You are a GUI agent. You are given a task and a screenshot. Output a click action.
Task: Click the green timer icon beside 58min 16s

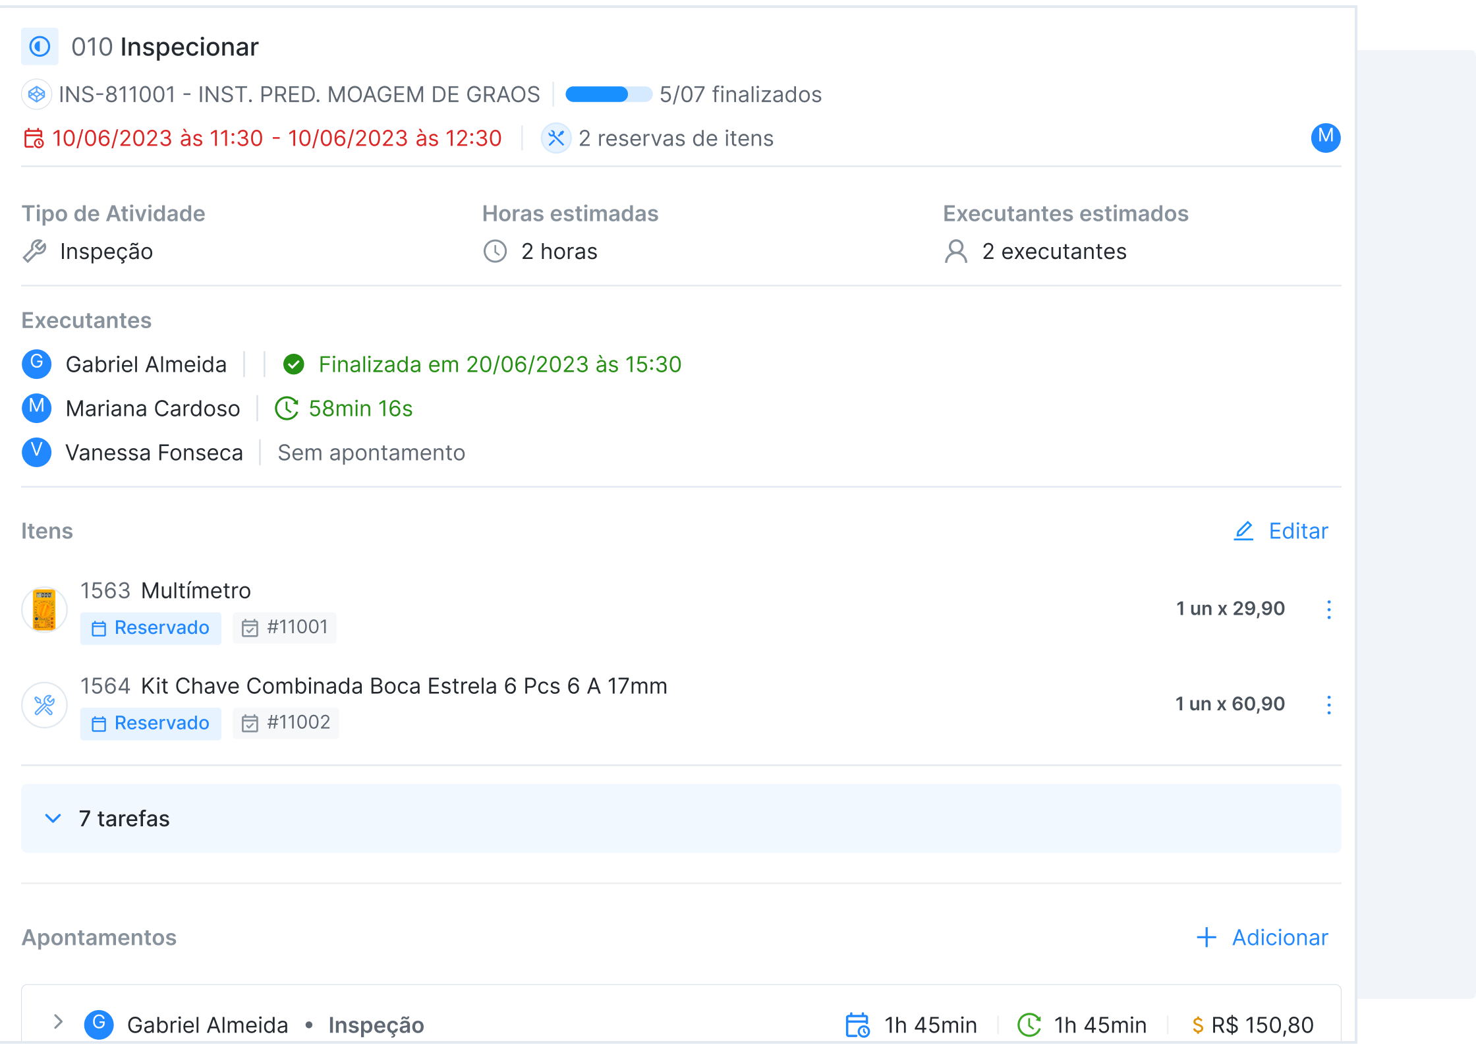287,409
